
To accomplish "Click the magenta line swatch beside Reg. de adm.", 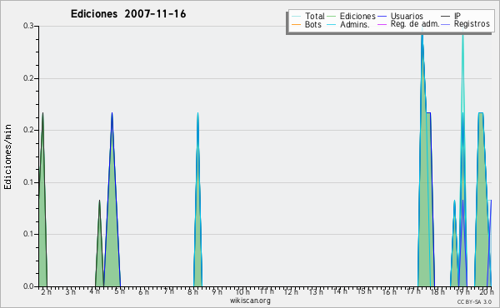I will pos(382,24).
